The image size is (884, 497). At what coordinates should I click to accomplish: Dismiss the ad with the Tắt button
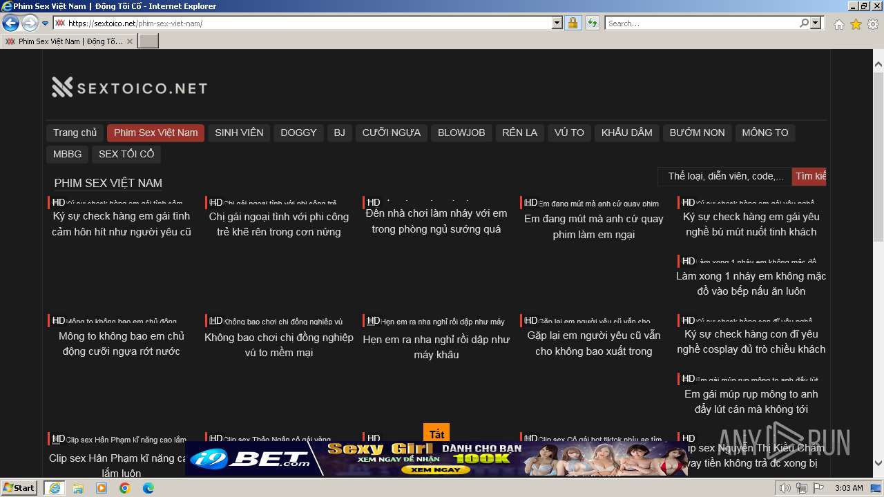[x=436, y=433]
